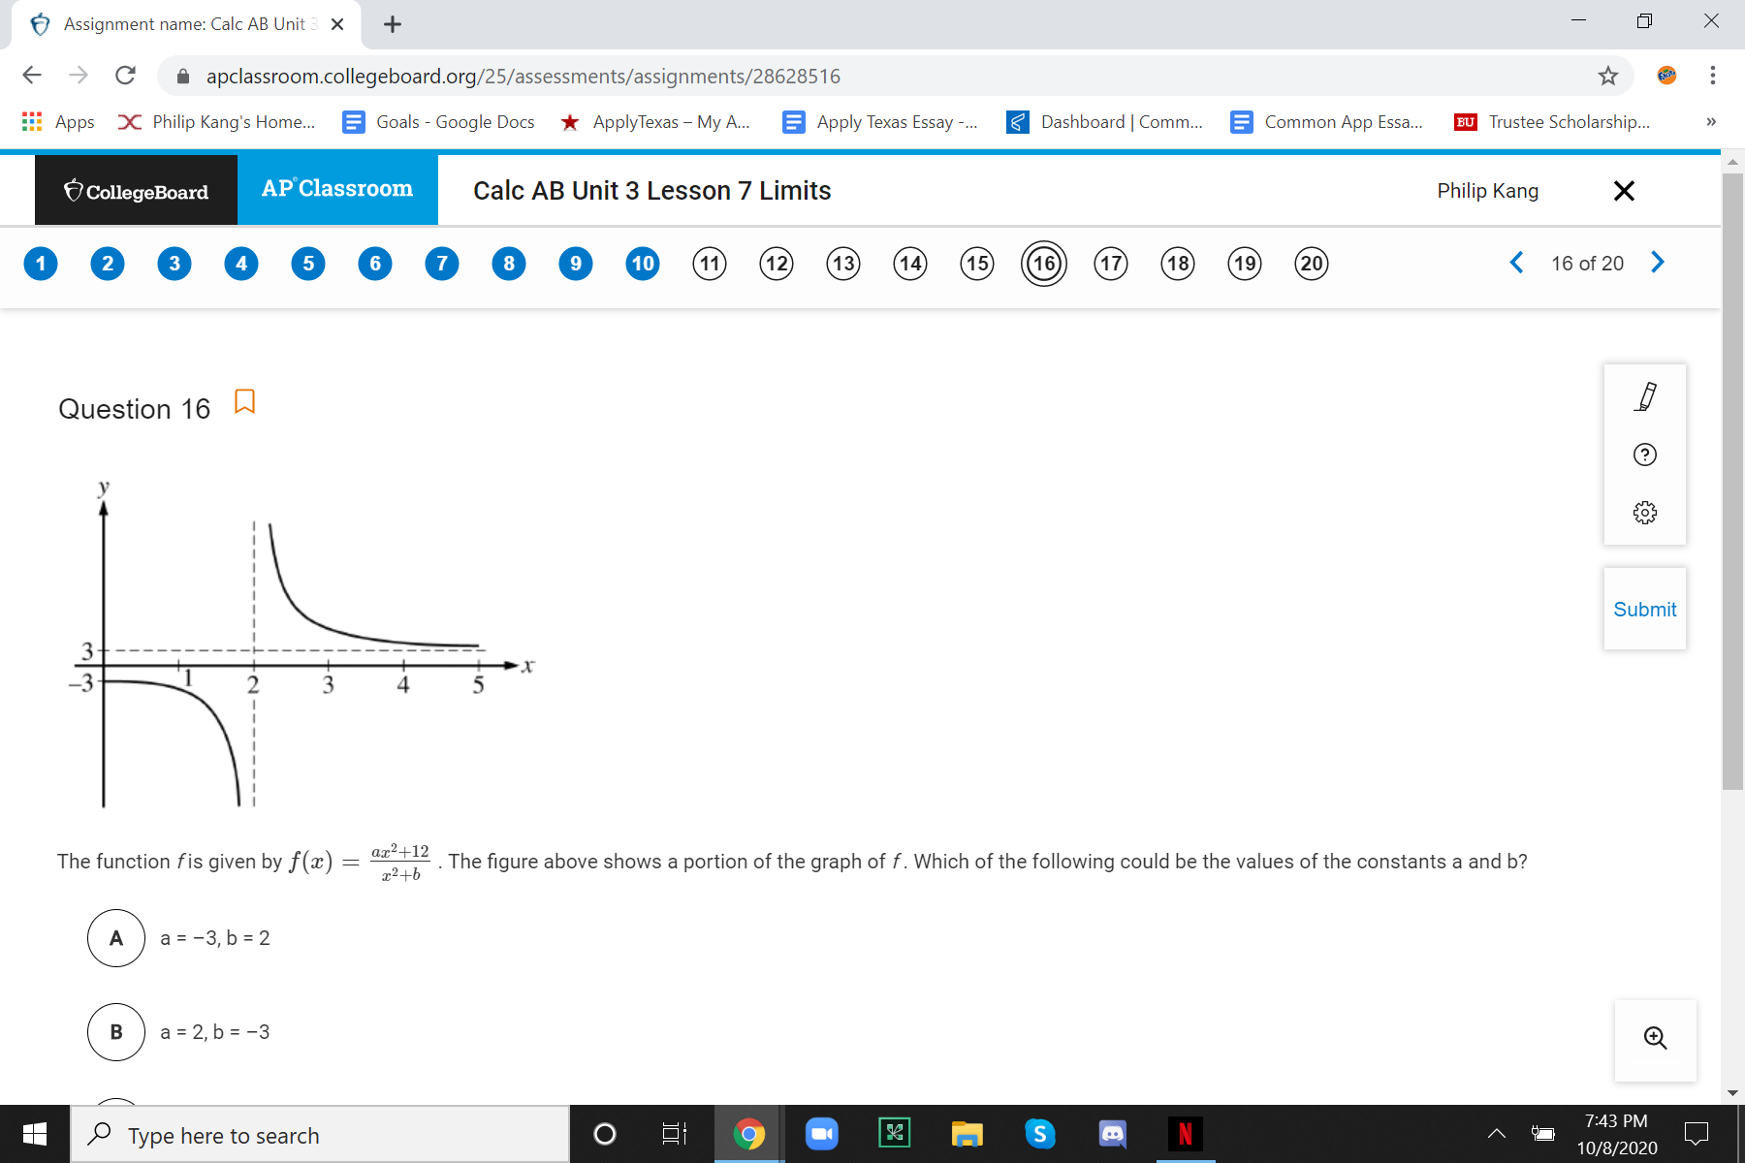This screenshot has height=1163, width=1745.
Task: Open the settings gear in the side panel
Action: [1644, 512]
